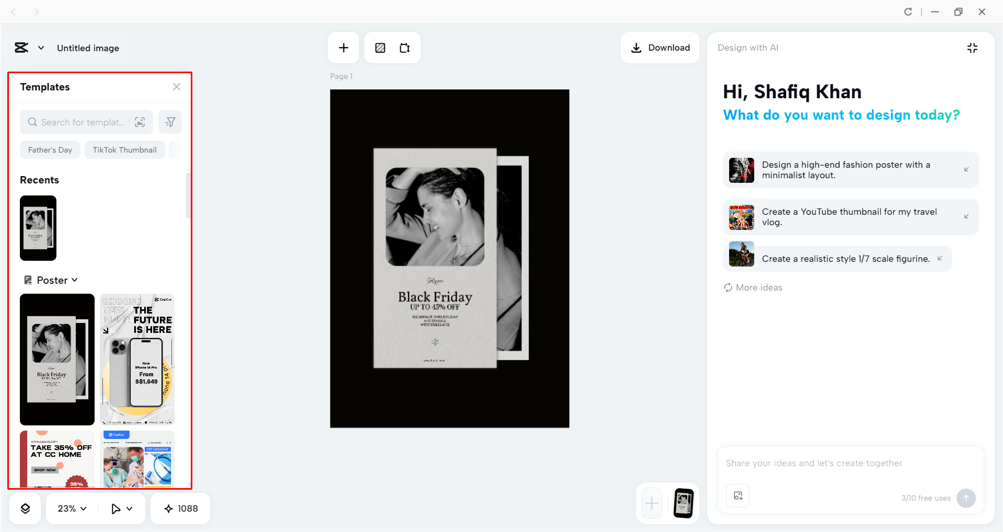
Task: Collapse the Design with AI panel icon
Action: pyautogui.click(x=972, y=48)
